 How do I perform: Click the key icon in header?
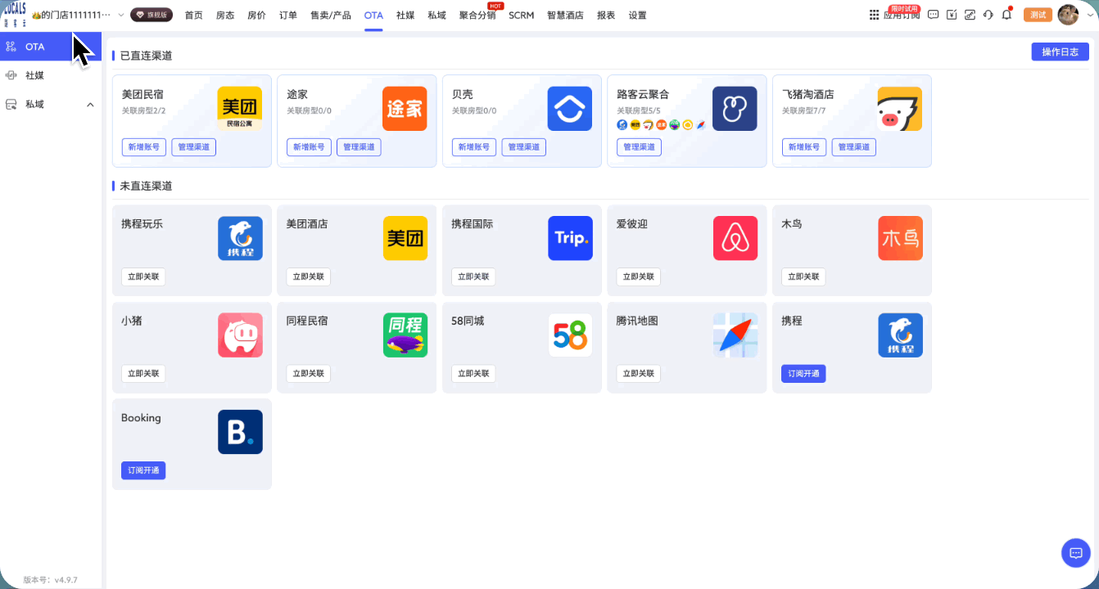tap(970, 15)
